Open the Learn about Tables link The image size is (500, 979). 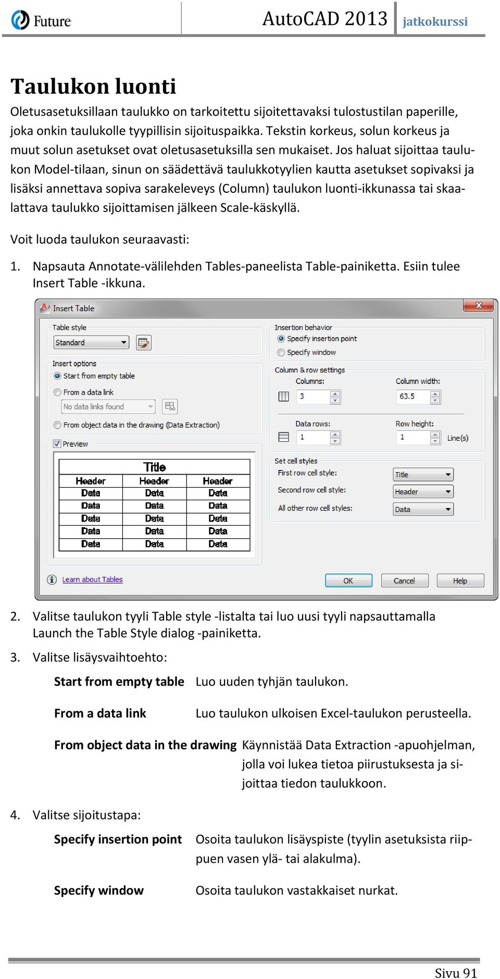[x=92, y=579]
